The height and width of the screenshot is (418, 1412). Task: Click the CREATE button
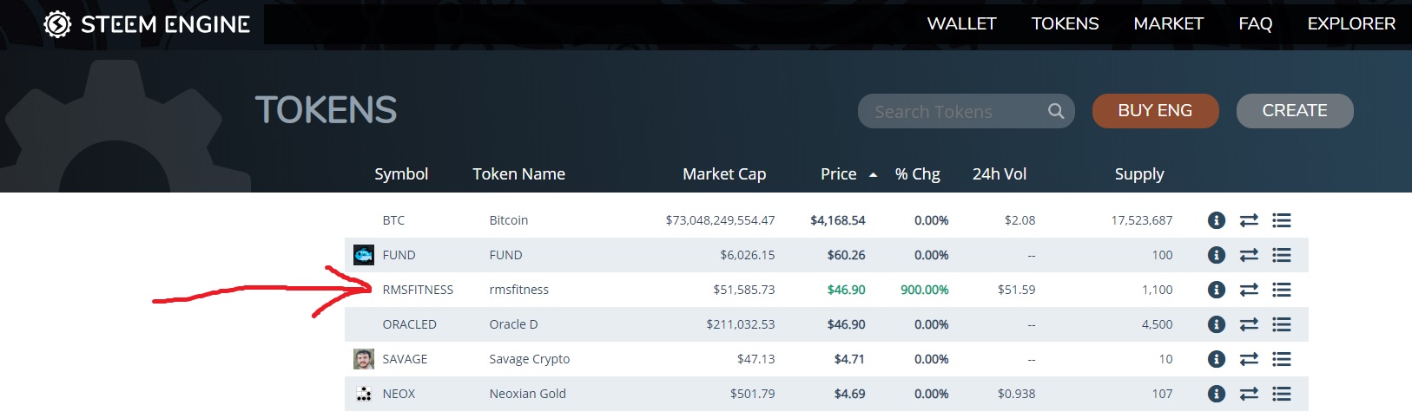(x=1295, y=111)
